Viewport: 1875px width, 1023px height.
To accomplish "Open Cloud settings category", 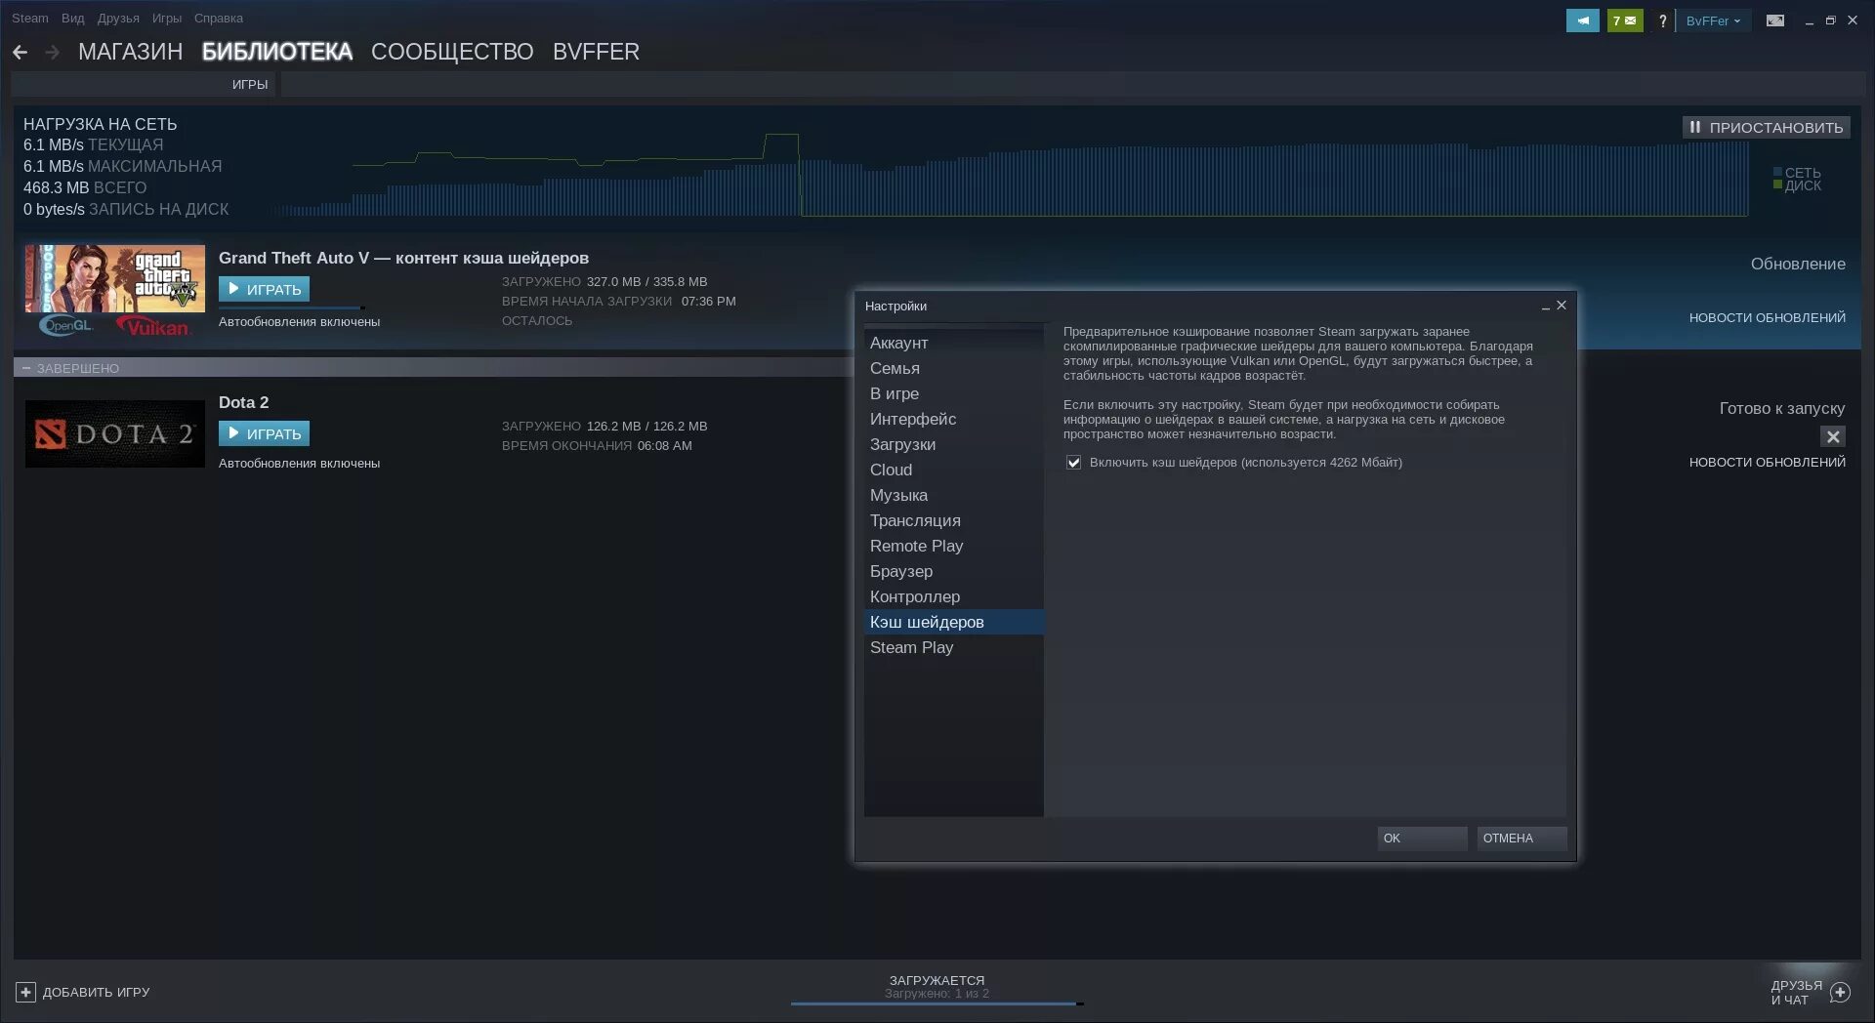I will tap(954, 470).
